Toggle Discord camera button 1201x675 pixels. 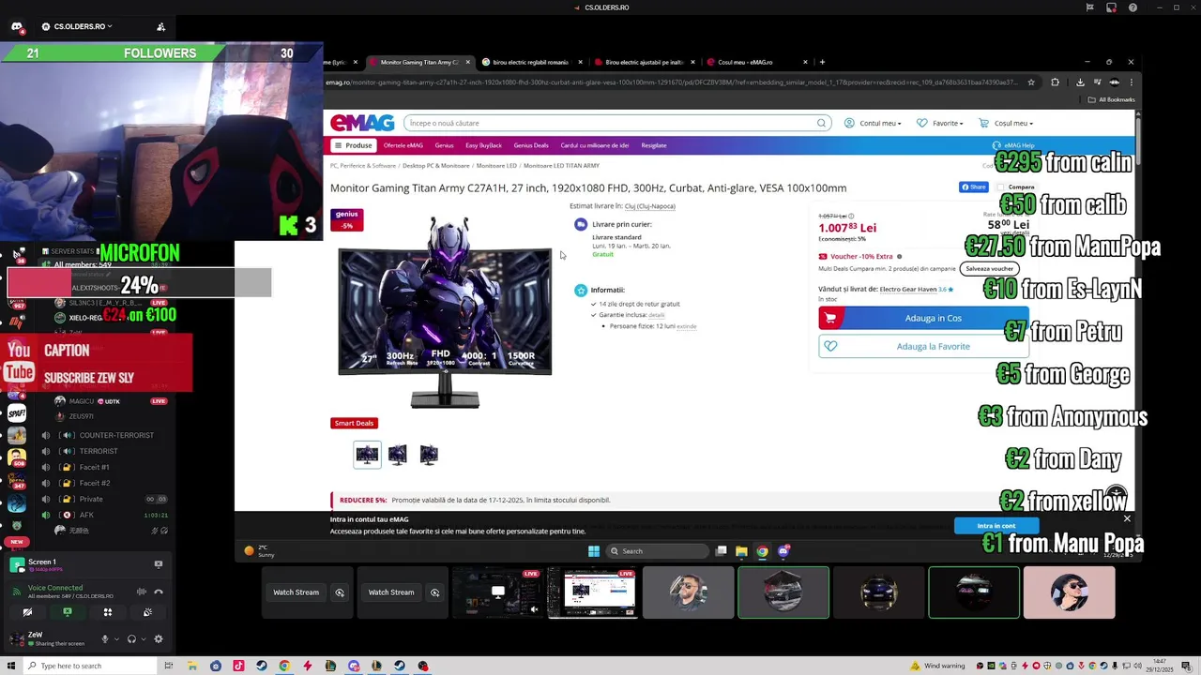coord(27,612)
